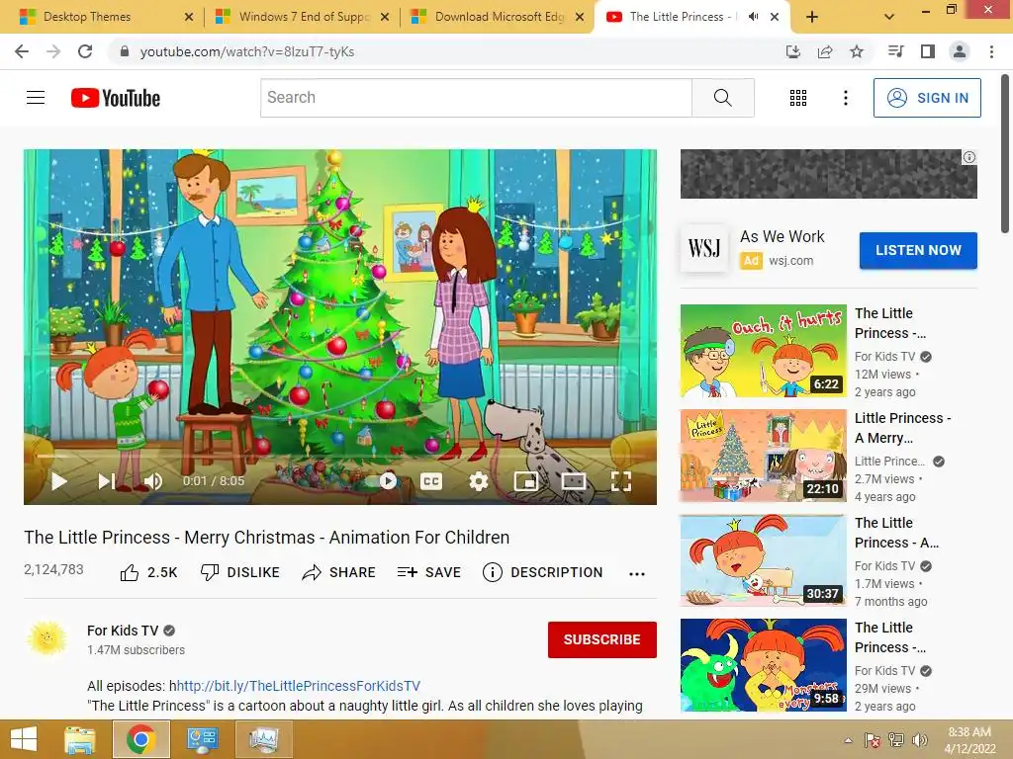Open the YouTube apps grid icon
The image size is (1013, 759).
(798, 98)
